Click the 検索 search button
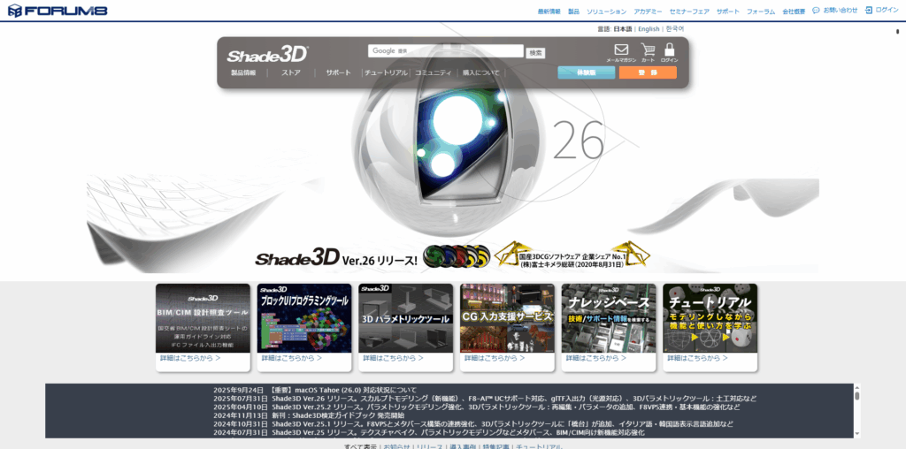Image resolution: width=906 pixels, height=449 pixels. pyautogui.click(x=536, y=52)
